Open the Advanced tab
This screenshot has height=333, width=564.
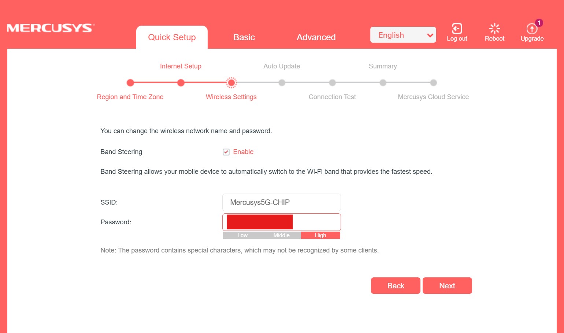click(316, 37)
